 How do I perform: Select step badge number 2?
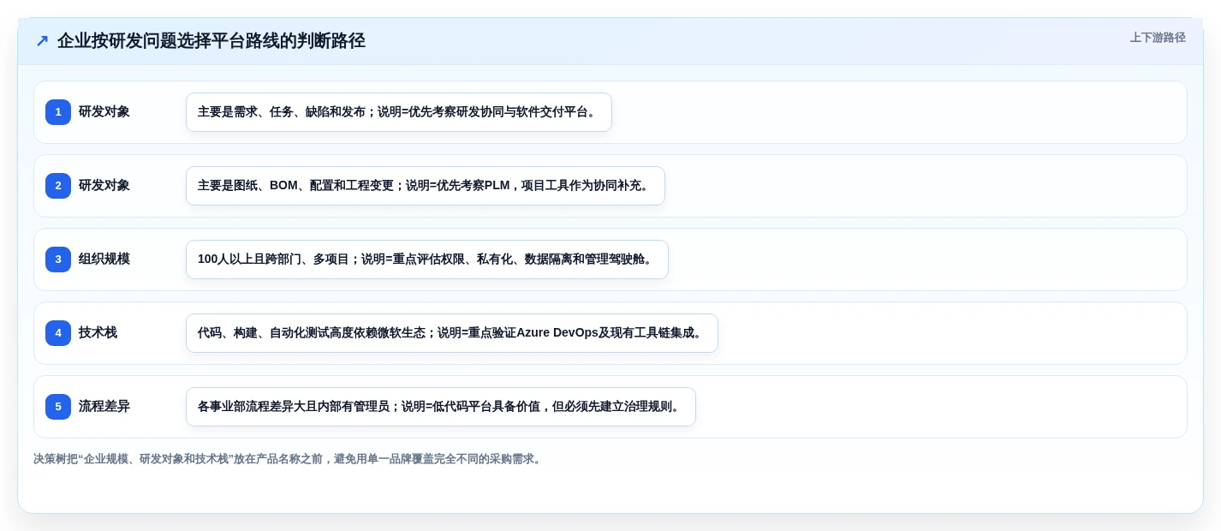tap(58, 186)
